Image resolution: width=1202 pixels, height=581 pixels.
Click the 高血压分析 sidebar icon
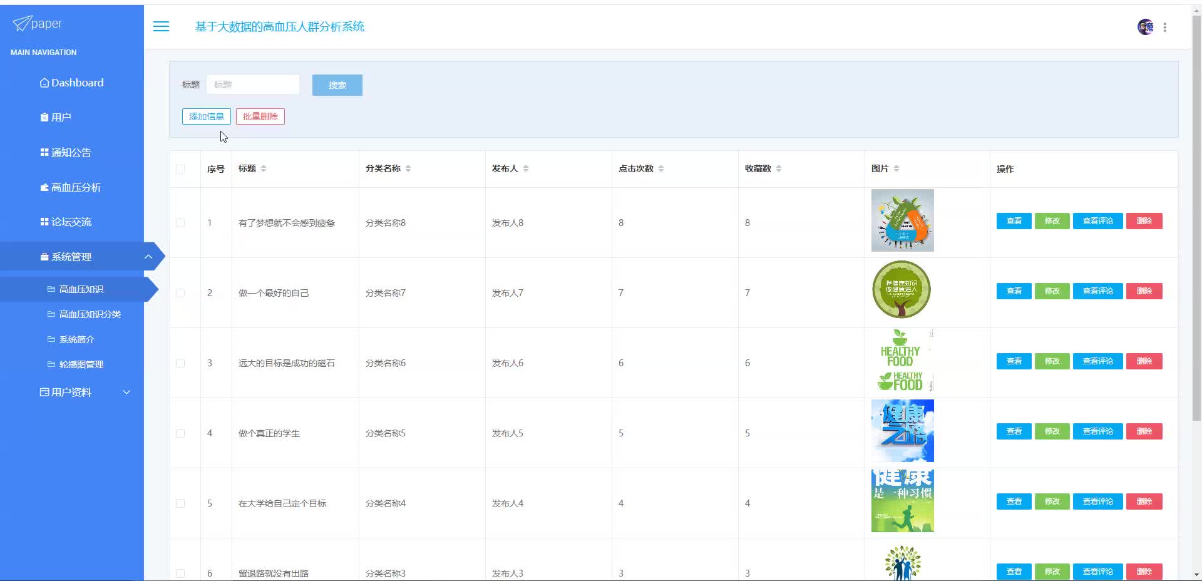point(44,187)
